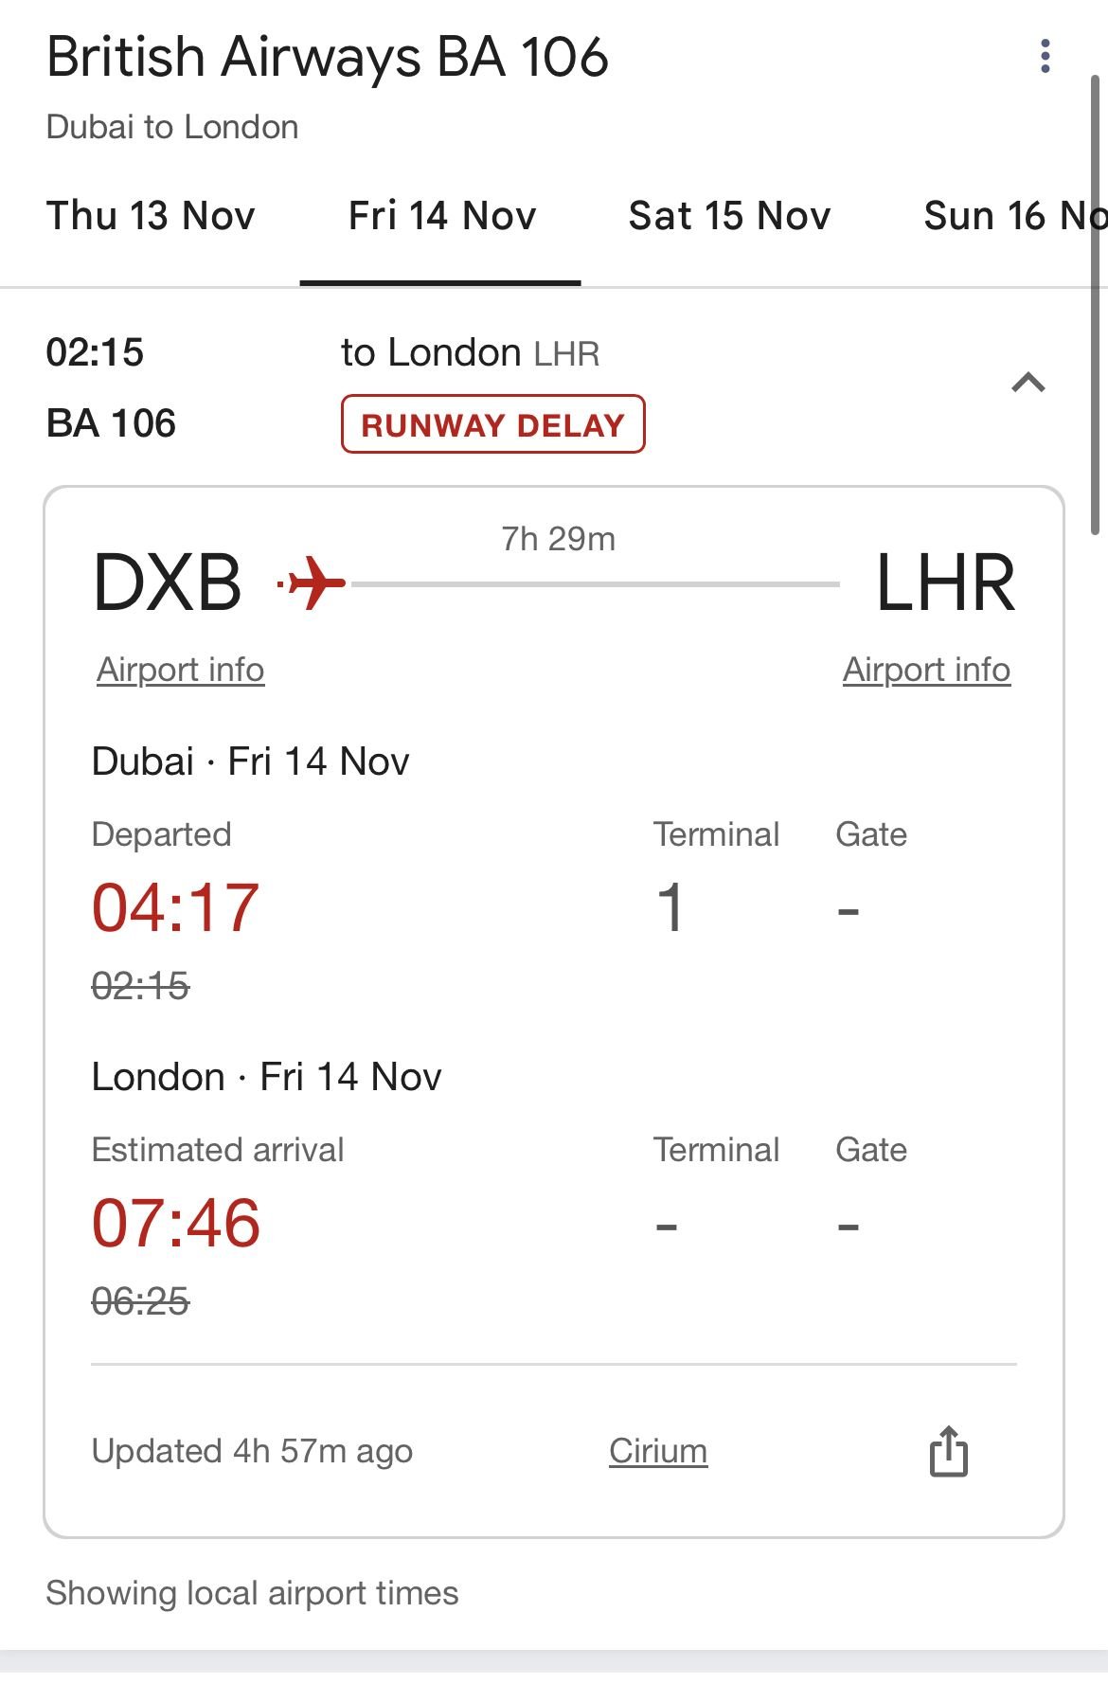
Task: Open the three-dot more options menu
Action: click(x=1045, y=57)
